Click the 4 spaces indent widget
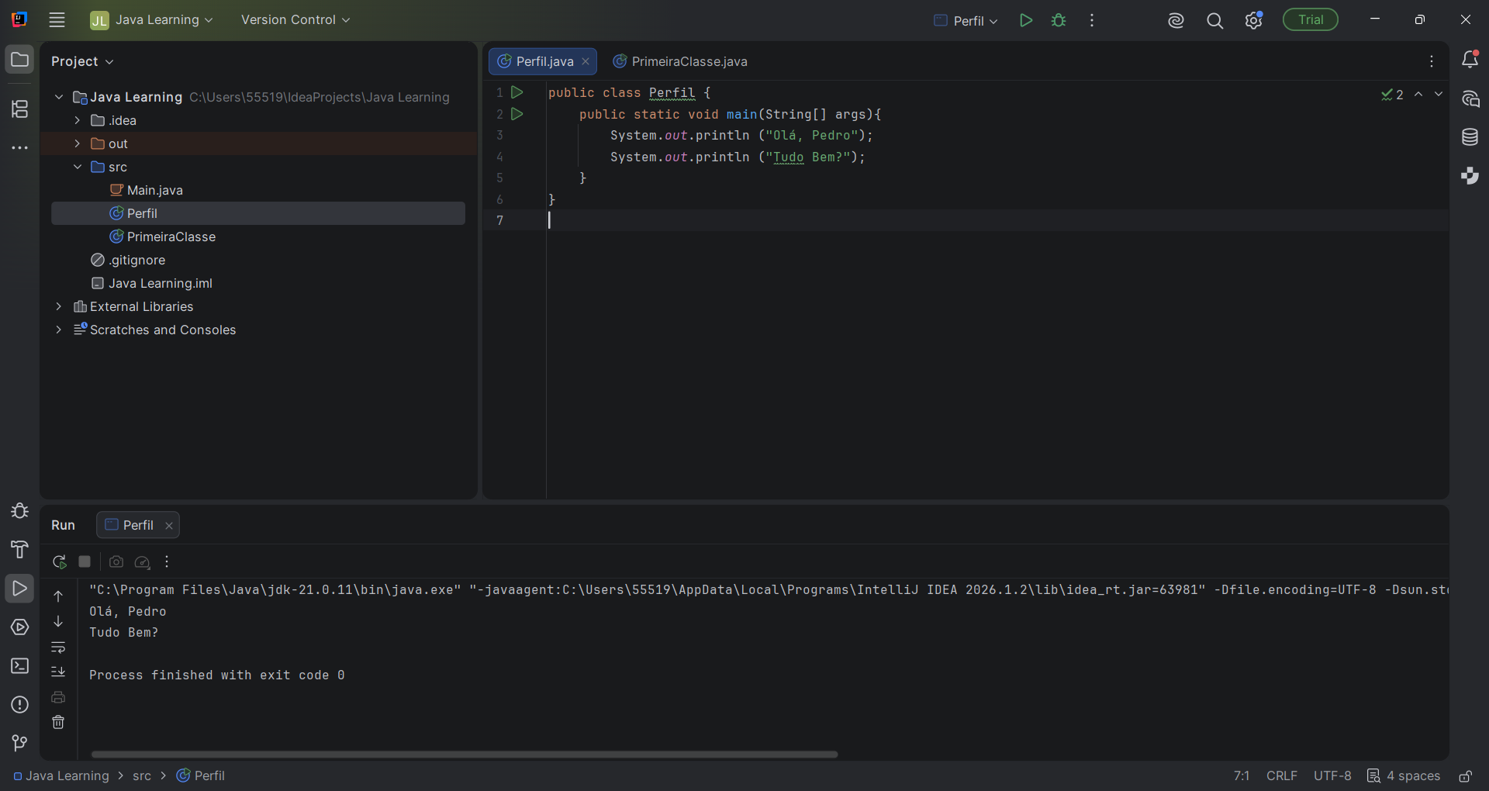 coord(1404,775)
